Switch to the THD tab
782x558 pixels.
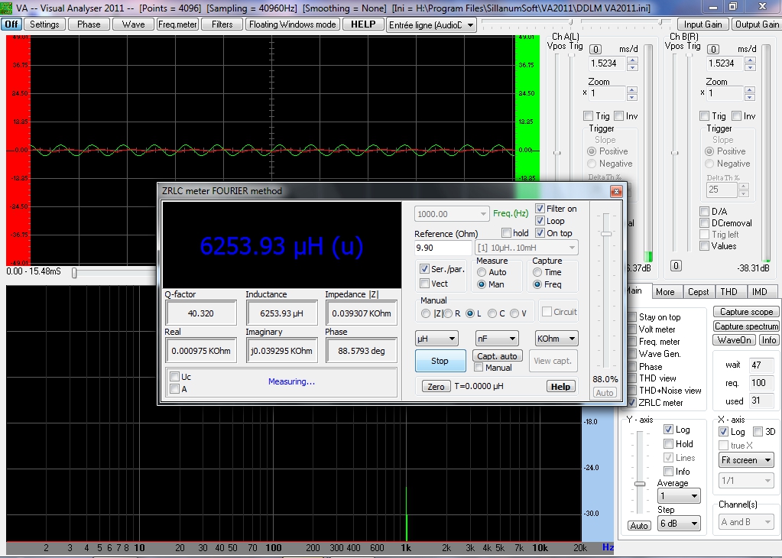(x=728, y=292)
